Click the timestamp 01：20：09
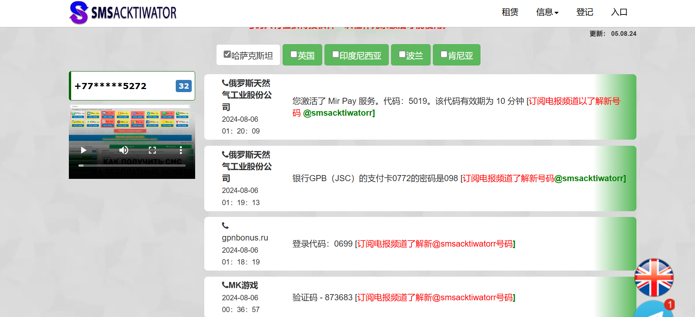Image resolution: width=695 pixels, height=317 pixels. pos(241,131)
